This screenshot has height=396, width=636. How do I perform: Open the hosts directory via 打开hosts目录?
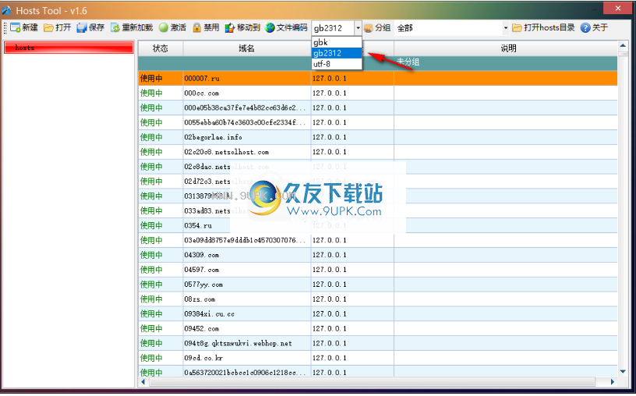(543, 27)
